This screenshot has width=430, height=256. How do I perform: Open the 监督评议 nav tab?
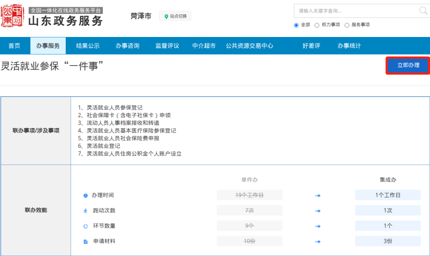tap(167, 46)
